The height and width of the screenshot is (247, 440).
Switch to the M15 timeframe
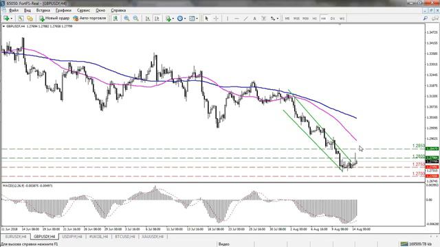click(296, 19)
